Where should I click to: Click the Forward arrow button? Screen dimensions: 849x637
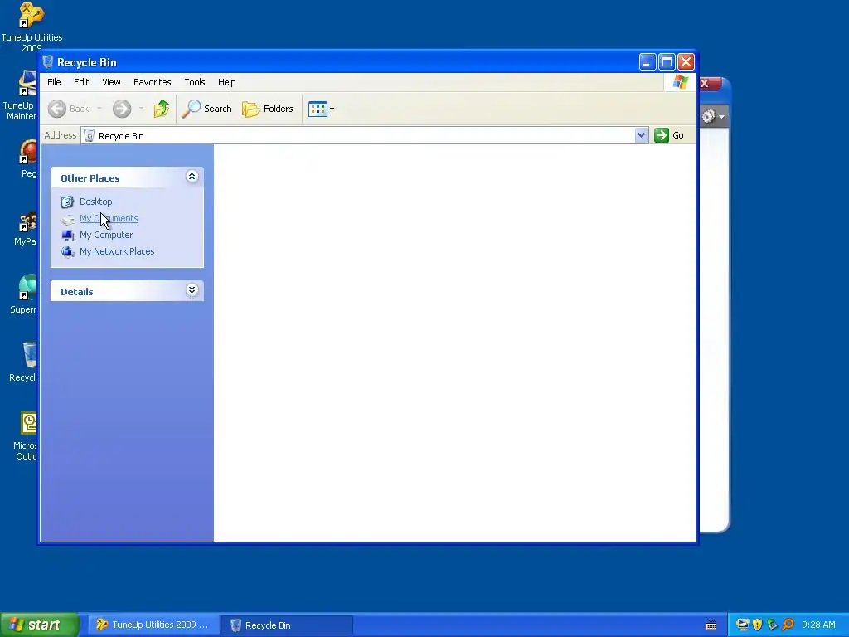tap(122, 109)
